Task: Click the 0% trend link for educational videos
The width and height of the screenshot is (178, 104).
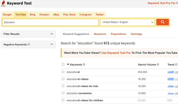Action: click(176, 79)
